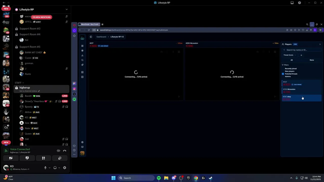
Task: Disconnect from the higherup voice channel
Action: (x=65, y=151)
